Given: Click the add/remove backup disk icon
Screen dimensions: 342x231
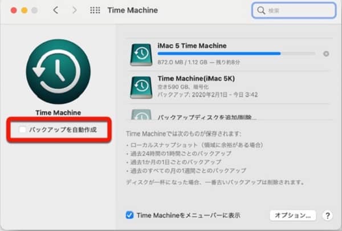Looking at the screenshot, I should click(x=141, y=115).
